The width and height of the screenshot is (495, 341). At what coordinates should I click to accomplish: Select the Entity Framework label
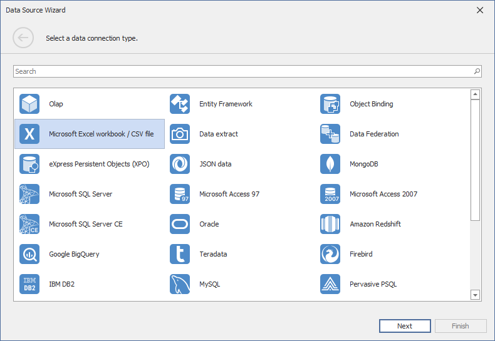tap(226, 104)
